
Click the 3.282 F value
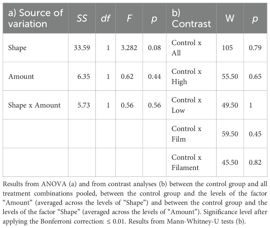tap(129, 48)
